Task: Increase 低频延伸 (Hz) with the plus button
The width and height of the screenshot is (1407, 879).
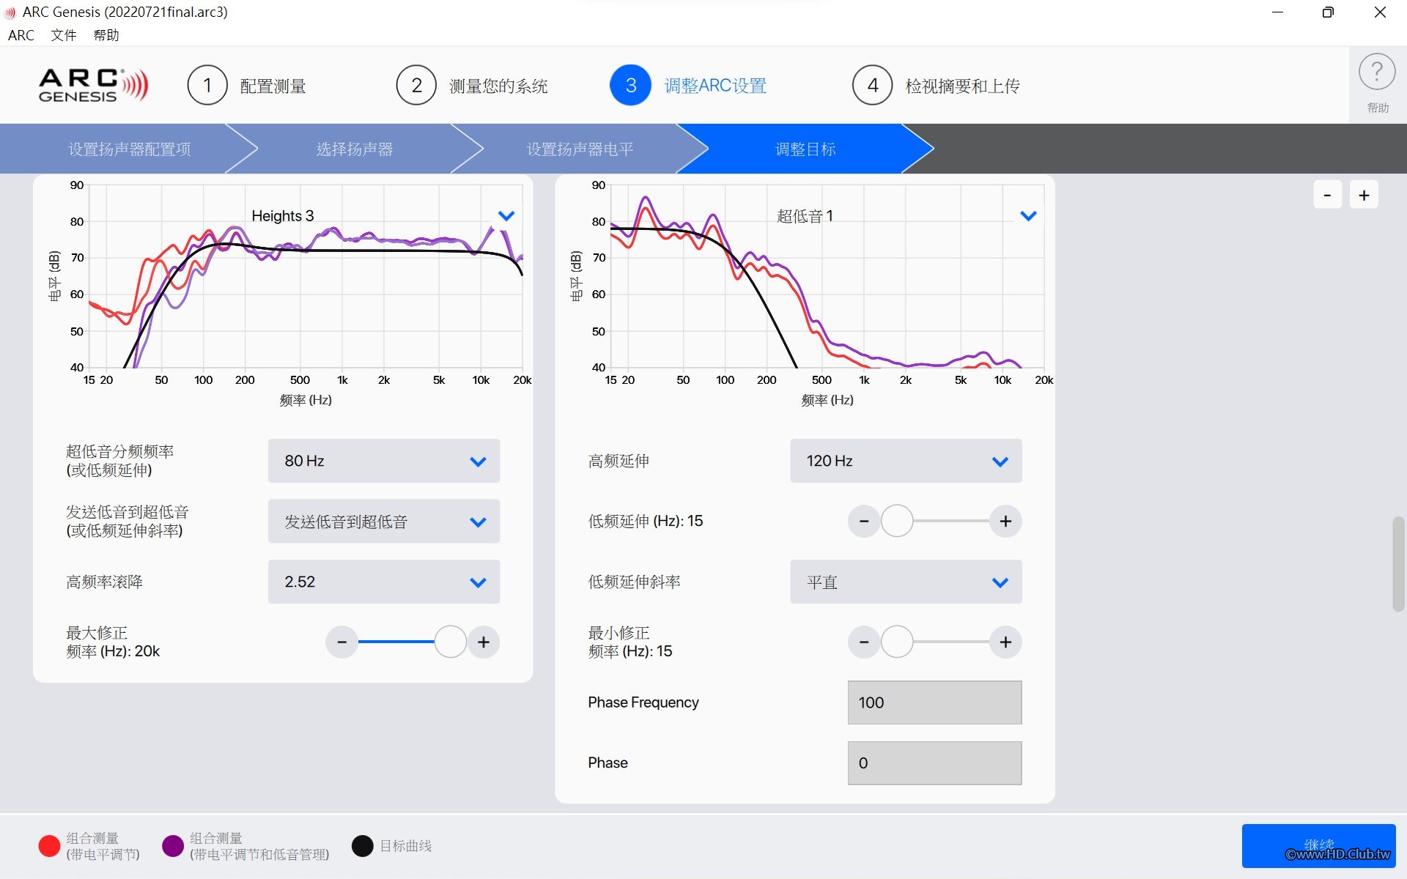Action: (1005, 522)
